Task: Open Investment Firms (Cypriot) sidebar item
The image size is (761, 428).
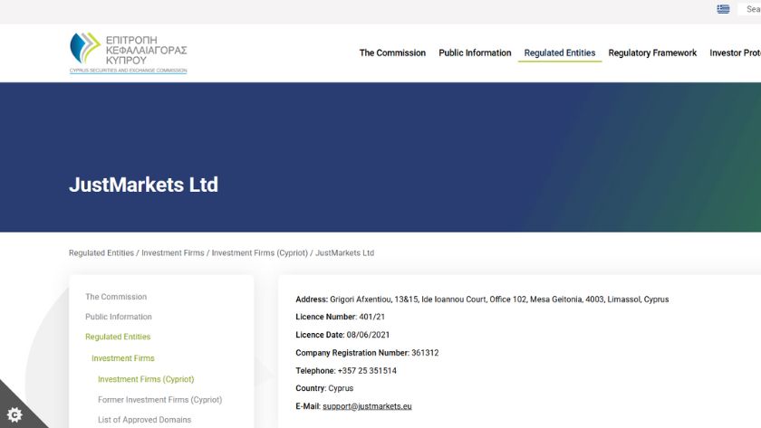Action: [x=146, y=379]
